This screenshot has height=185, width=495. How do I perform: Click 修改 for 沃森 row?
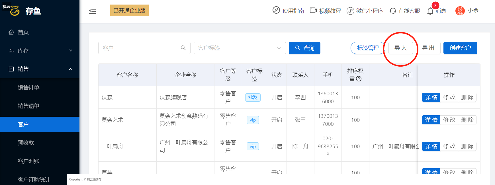pos(449,97)
